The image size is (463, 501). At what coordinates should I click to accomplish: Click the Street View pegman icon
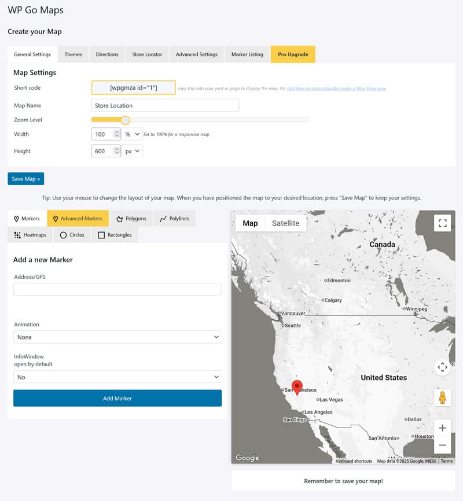pyautogui.click(x=443, y=398)
